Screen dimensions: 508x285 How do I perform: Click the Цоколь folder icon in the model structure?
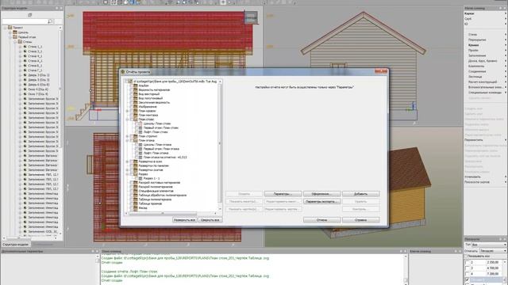tap(15, 32)
